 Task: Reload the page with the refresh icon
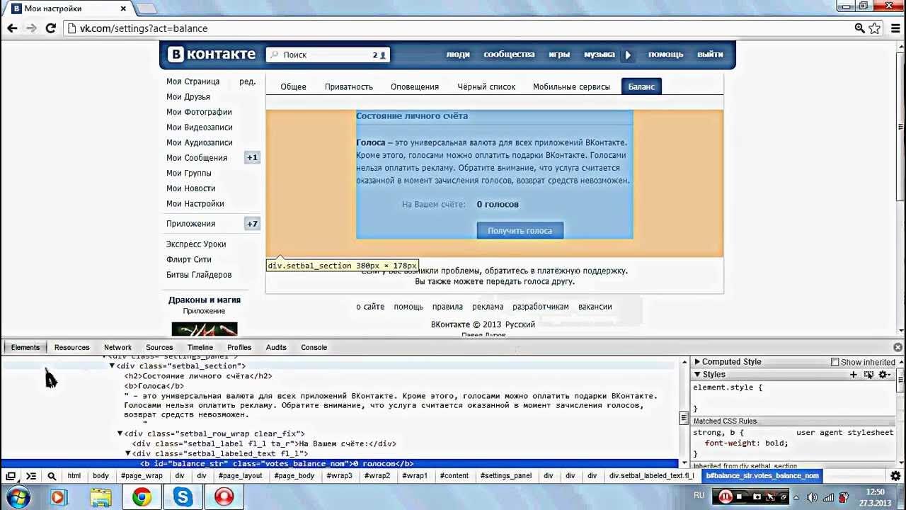pos(50,28)
